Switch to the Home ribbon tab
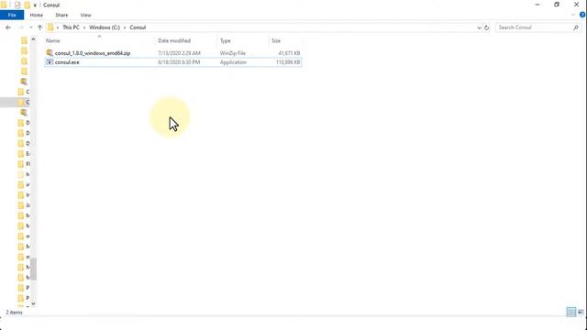The image size is (587, 330). tap(37, 15)
